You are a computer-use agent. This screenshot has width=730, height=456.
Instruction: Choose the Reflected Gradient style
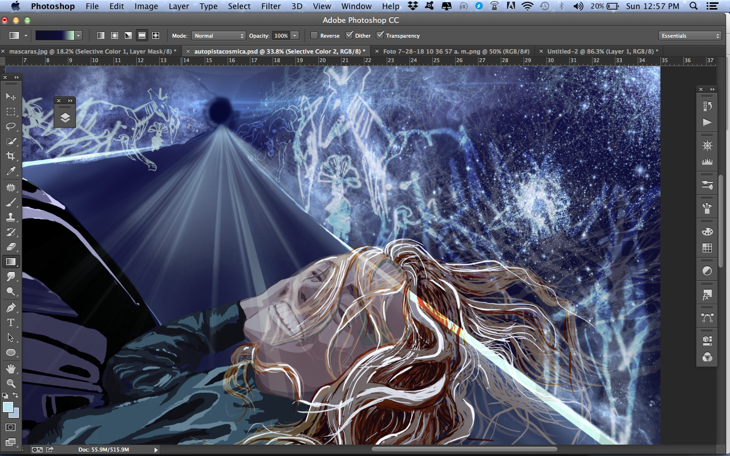click(141, 35)
